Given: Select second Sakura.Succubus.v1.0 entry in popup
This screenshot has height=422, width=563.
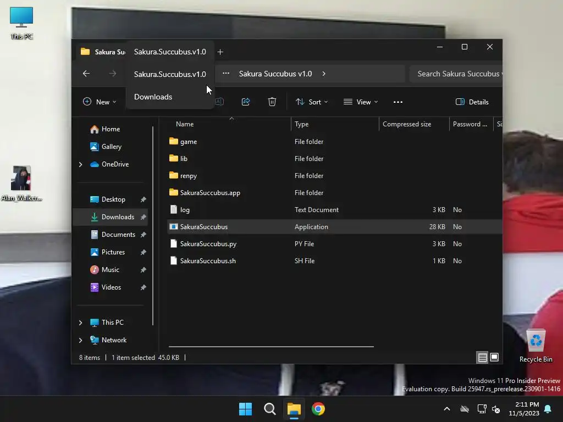Looking at the screenshot, I should pos(170,74).
